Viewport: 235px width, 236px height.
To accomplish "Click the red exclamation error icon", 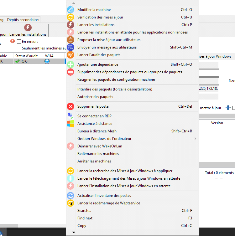I will point(13,41).
